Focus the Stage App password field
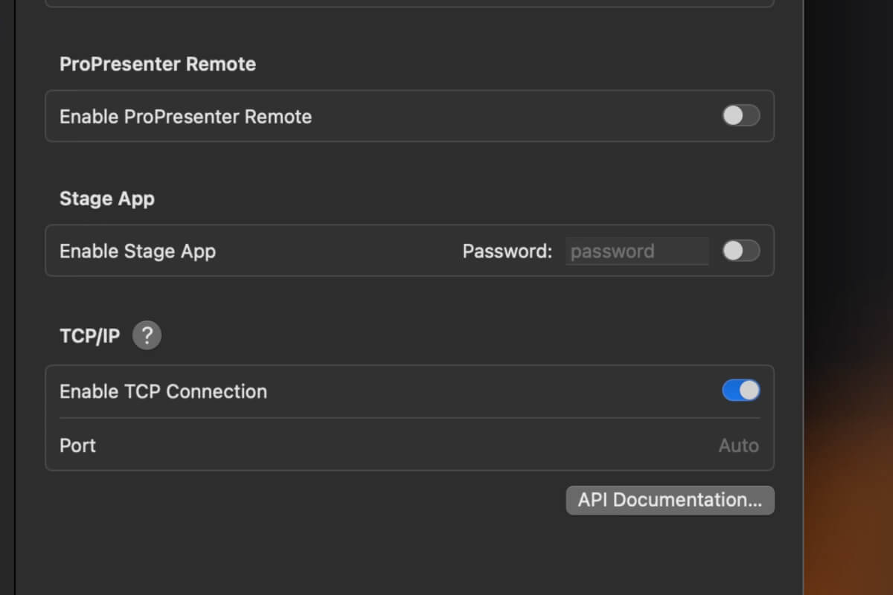 point(637,251)
